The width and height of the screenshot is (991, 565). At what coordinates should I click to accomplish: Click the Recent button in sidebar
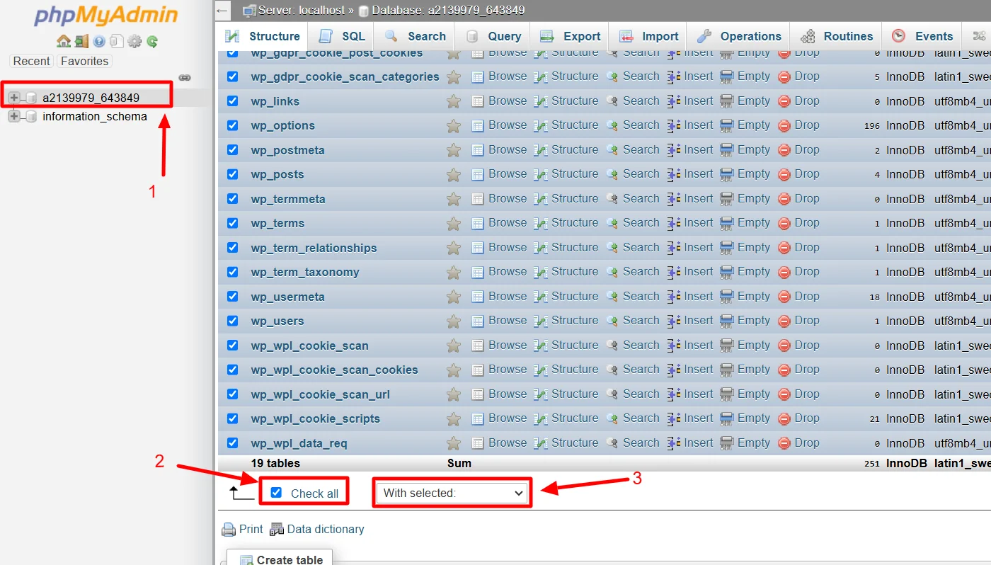32,62
